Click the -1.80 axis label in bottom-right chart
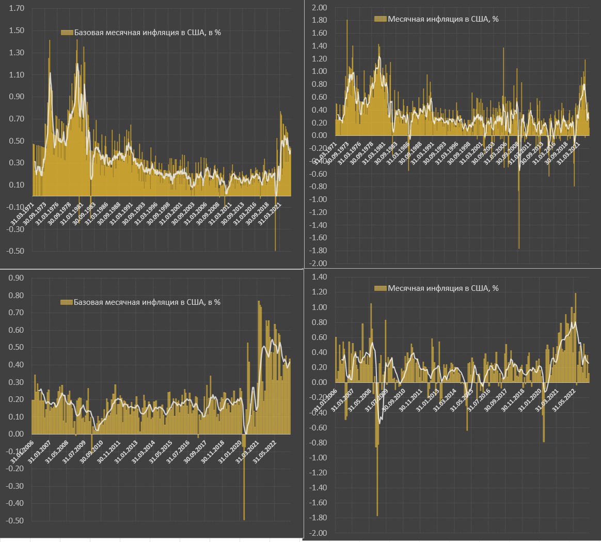Image resolution: width=601 pixels, height=542 pixels. pyautogui.click(x=318, y=518)
